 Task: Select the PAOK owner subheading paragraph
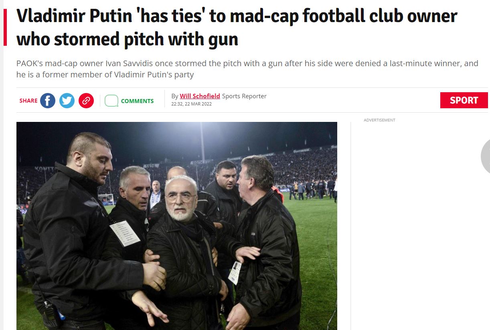[247, 69]
